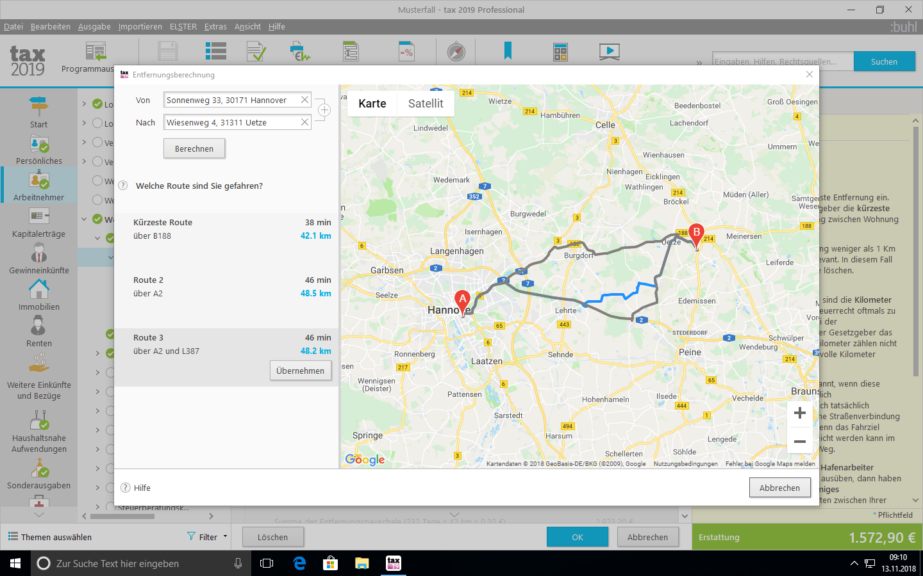Image resolution: width=923 pixels, height=576 pixels.
Task: Select Route 2 via A2
Action: pos(226,300)
